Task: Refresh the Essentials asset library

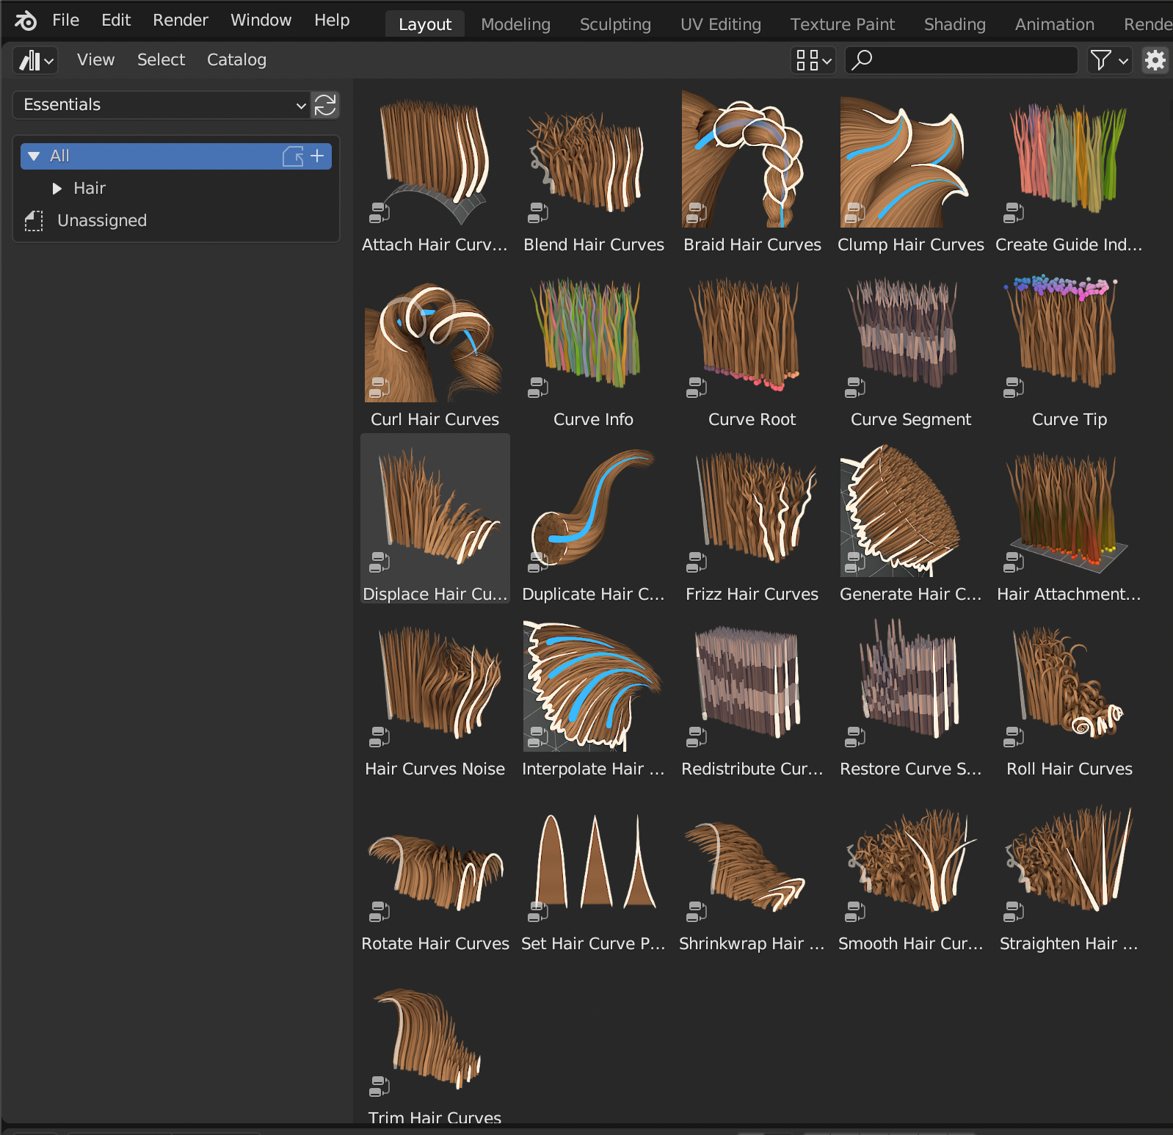Action: pyautogui.click(x=325, y=105)
